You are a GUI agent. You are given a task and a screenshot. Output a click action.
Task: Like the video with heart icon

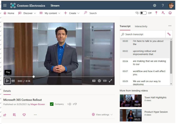click(24, 115)
